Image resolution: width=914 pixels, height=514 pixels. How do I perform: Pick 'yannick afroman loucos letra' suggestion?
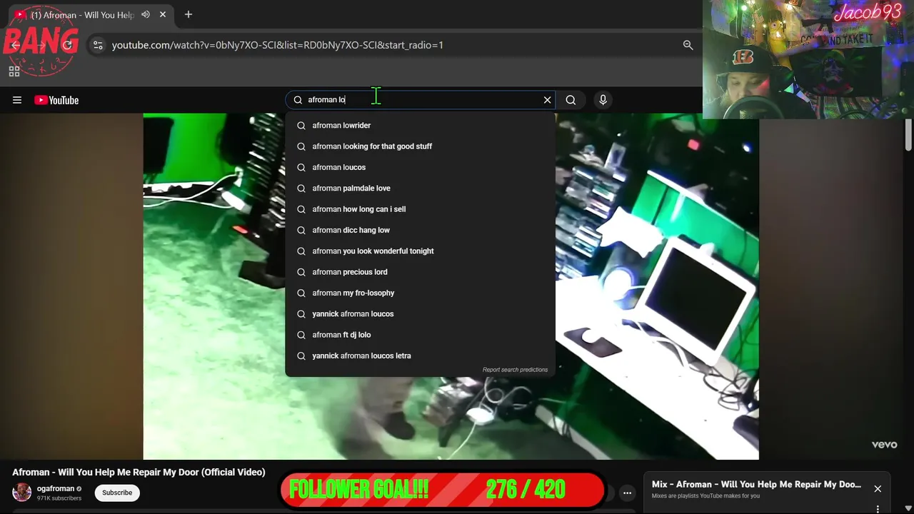(420, 356)
